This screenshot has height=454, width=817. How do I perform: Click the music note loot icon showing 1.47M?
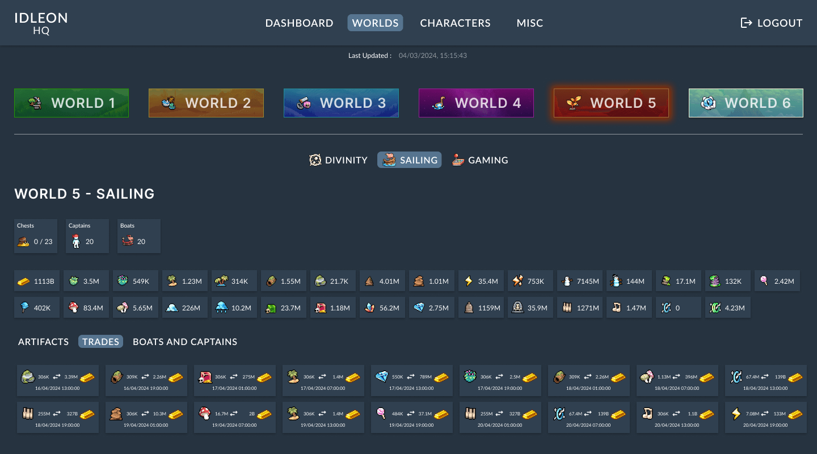pos(616,308)
